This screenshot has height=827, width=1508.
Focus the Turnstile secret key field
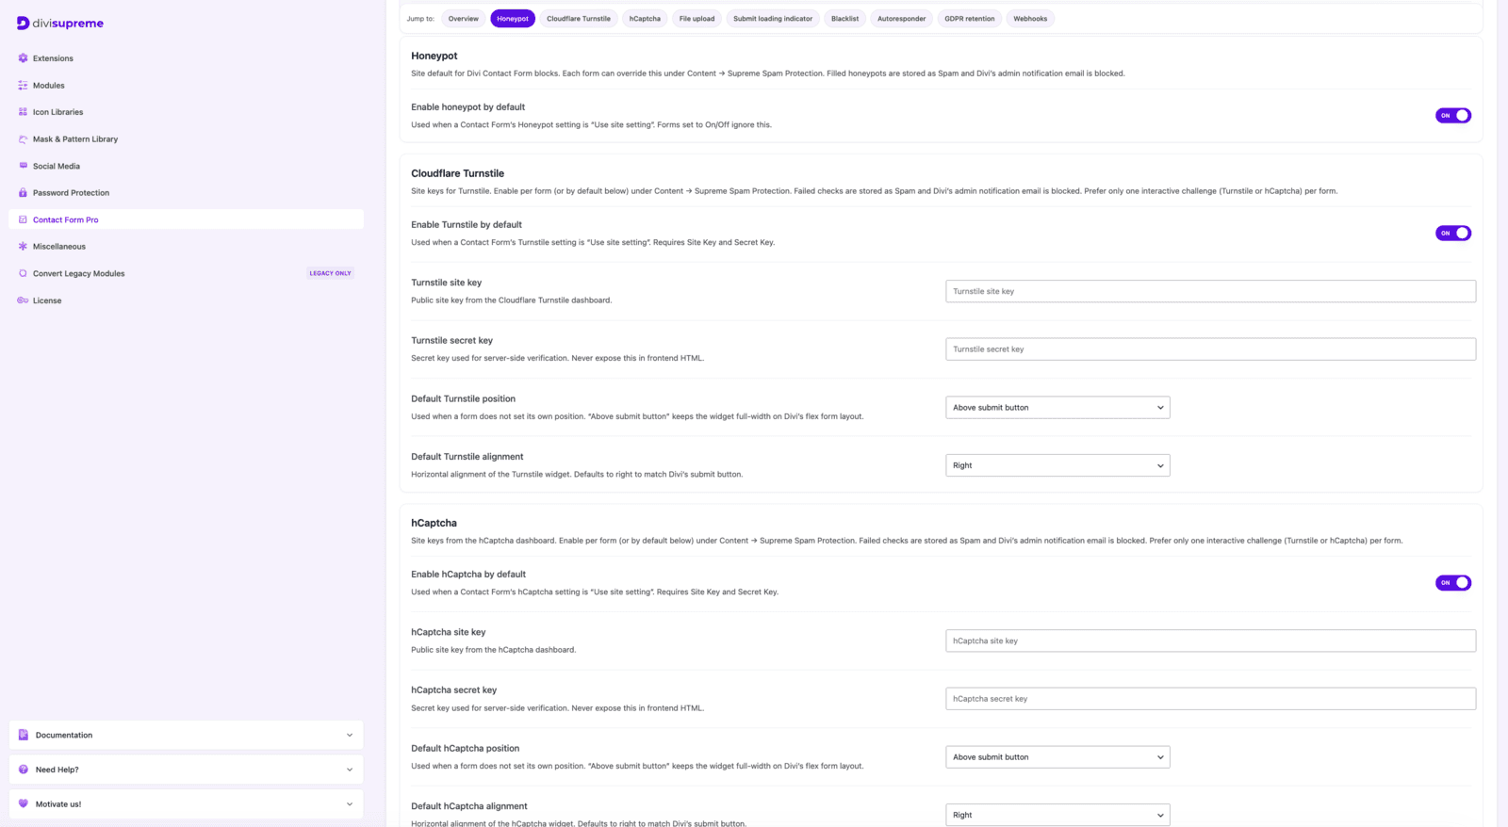(x=1210, y=349)
